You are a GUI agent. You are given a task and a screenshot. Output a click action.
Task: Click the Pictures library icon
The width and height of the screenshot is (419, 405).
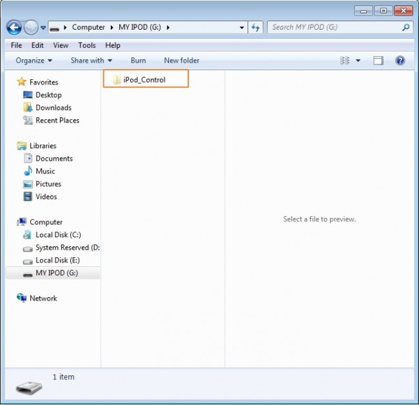point(28,184)
